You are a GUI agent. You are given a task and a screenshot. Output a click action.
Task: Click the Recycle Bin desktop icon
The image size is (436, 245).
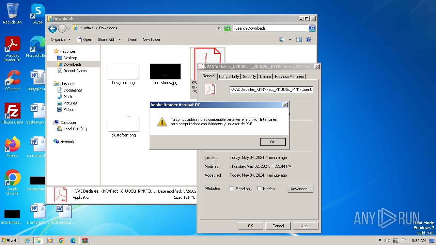[x=12, y=14]
